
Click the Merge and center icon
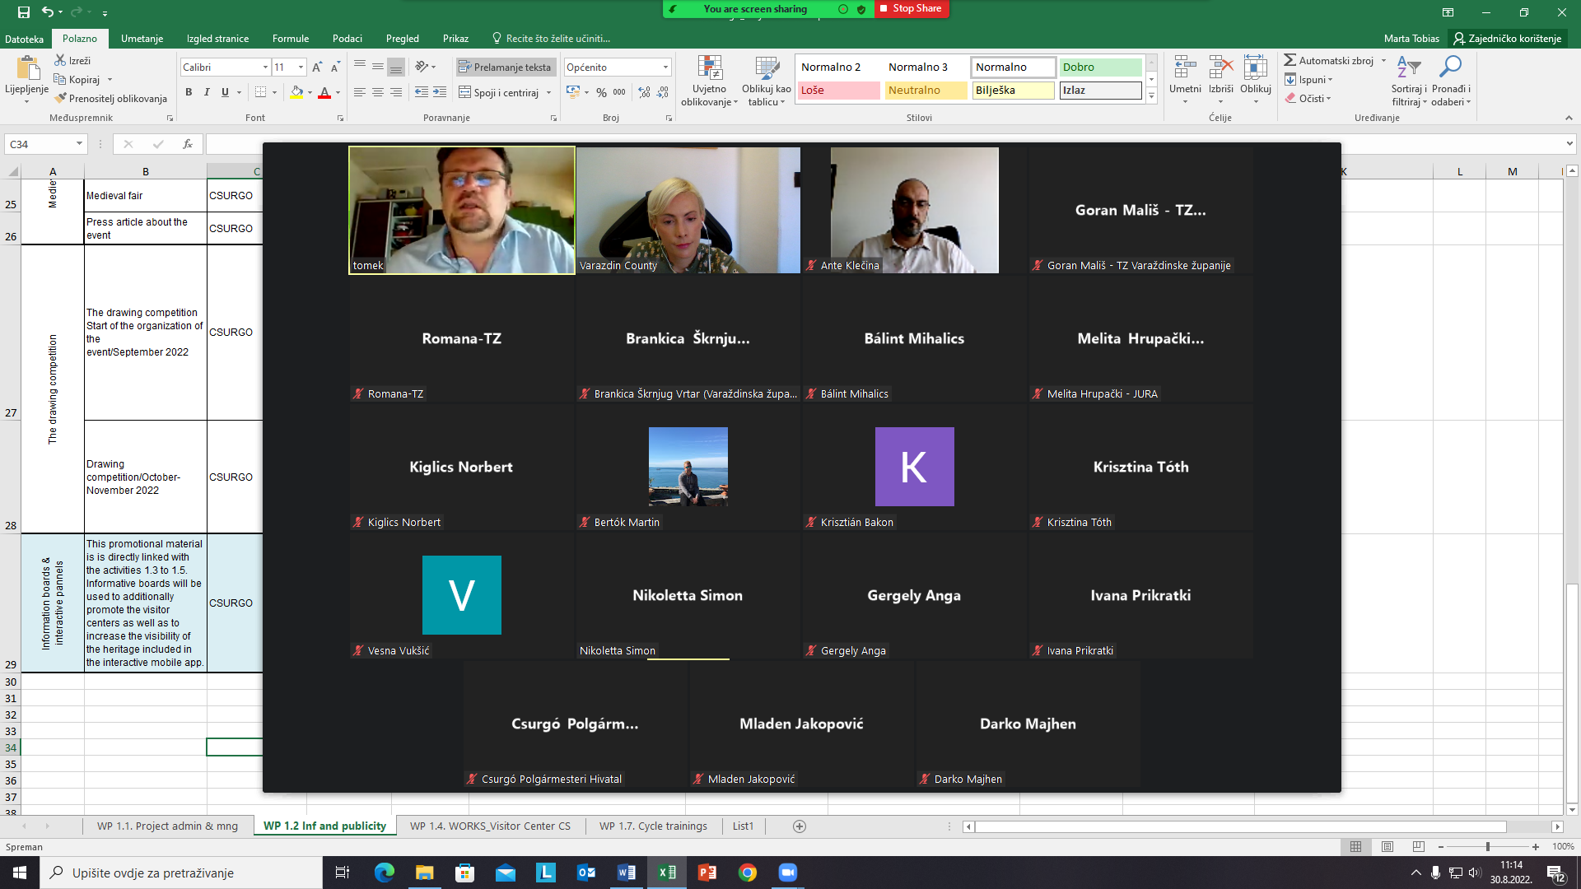click(x=465, y=92)
